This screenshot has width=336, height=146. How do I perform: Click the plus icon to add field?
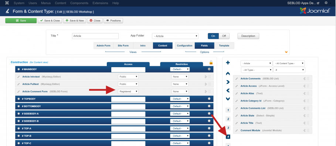tap(228, 63)
